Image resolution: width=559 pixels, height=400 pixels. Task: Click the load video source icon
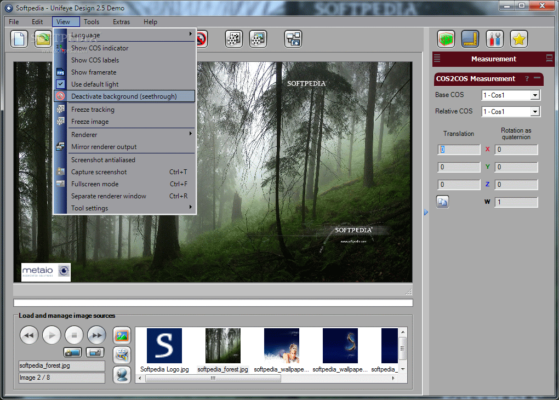tap(122, 355)
